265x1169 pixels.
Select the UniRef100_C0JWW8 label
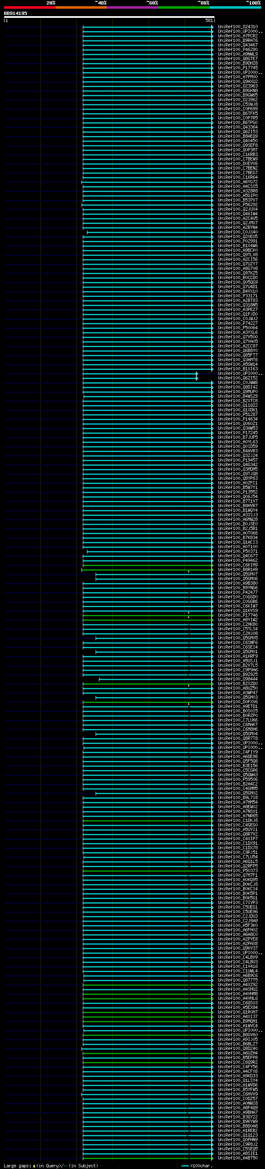tap(238, 383)
